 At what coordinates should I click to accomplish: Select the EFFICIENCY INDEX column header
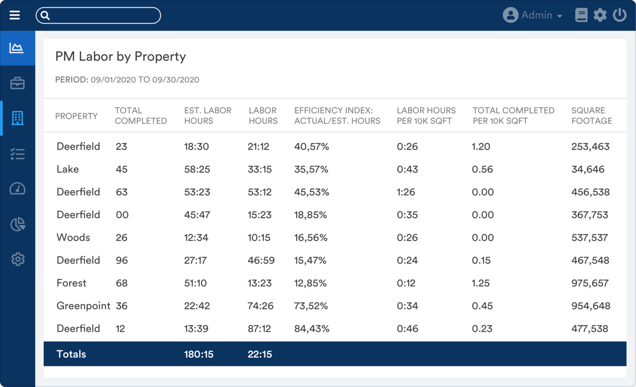pyautogui.click(x=337, y=115)
